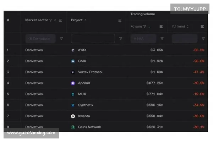Select the $1.92b trading volume cell

pyautogui.click(x=157, y=61)
